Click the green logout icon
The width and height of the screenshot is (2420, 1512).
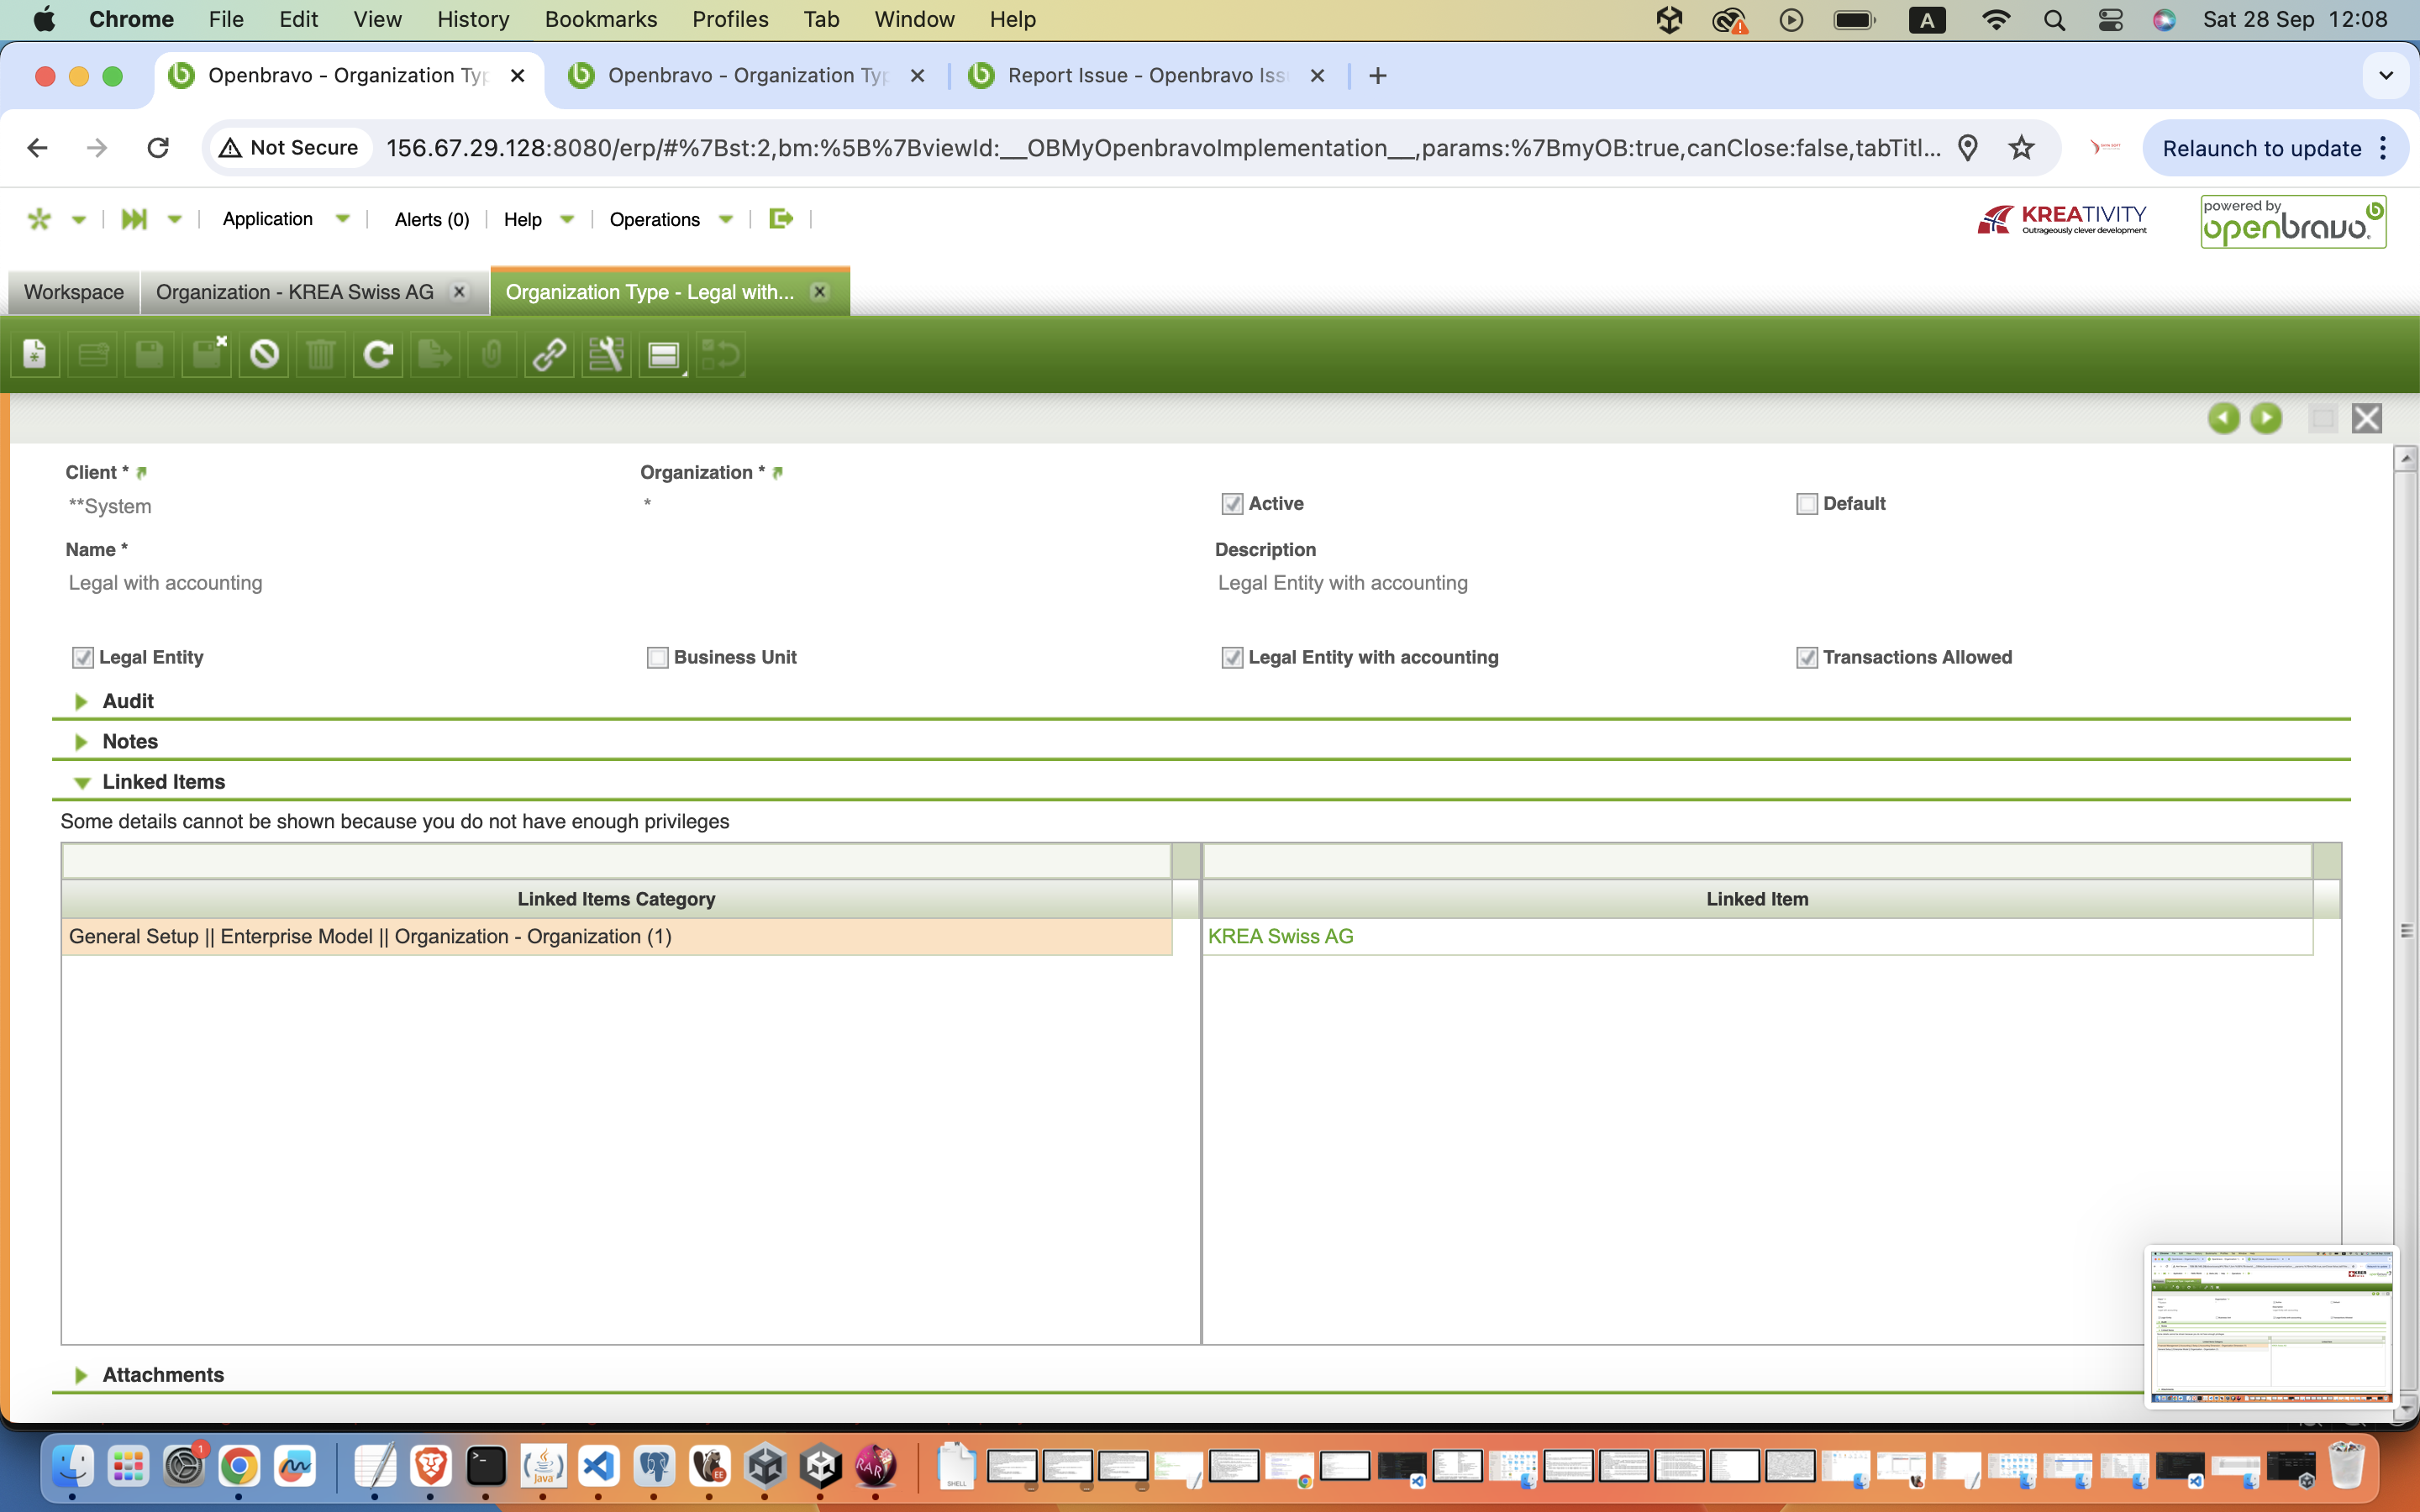pos(781,219)
